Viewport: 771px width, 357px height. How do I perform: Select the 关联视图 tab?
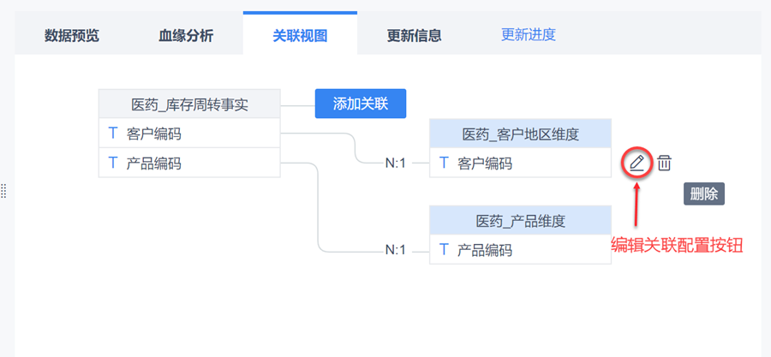tap(300, 36)
